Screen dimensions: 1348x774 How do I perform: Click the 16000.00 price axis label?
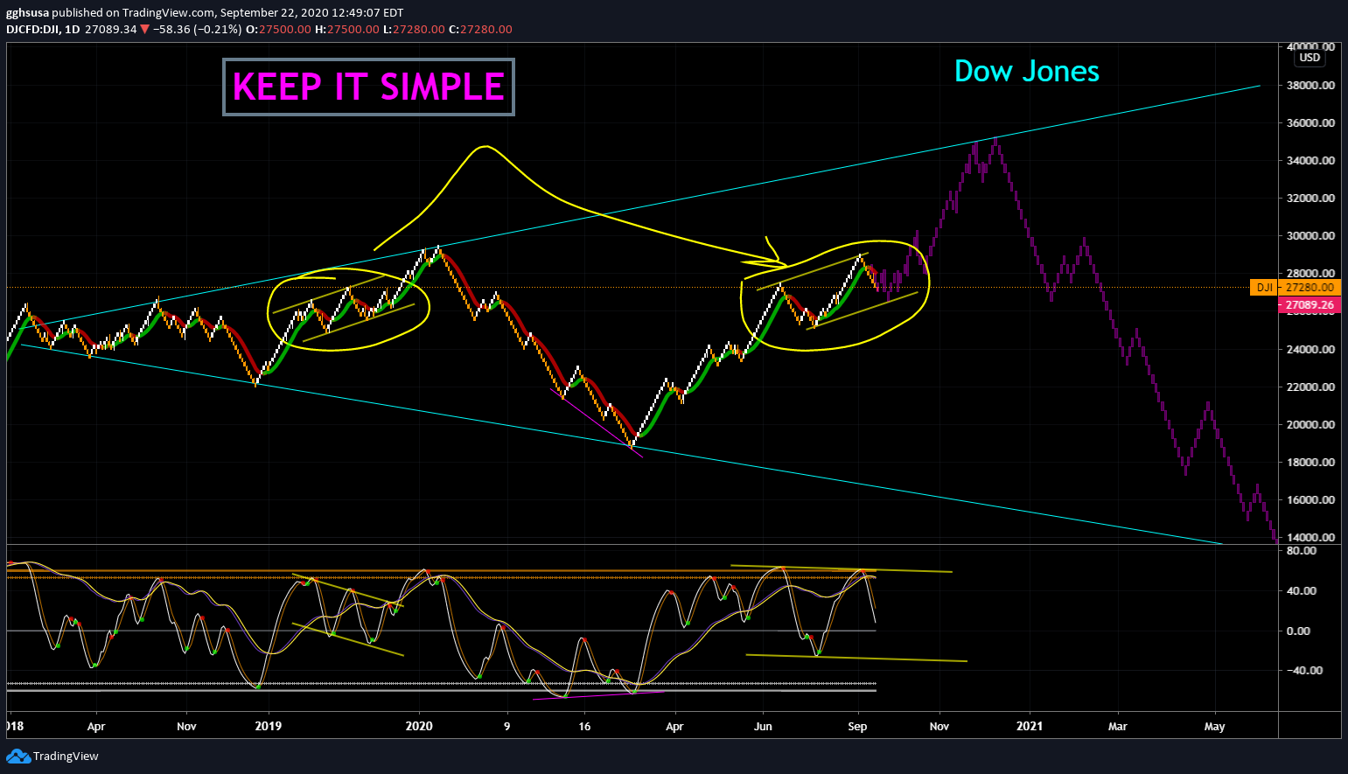pyautogui.click(x=1310, y=500)
